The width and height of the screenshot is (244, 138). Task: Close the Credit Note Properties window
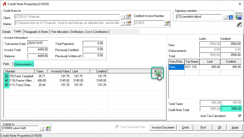point(240,4)
